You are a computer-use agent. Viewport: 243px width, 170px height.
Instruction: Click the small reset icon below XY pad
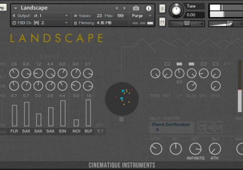point(122,119)
